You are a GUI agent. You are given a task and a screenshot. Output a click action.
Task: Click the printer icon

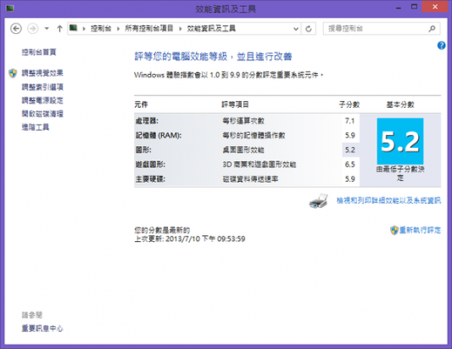[x=319, y=201]
